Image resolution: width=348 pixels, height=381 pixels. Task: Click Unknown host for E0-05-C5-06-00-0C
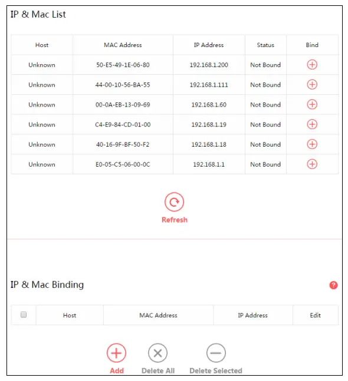pos(42,165)
